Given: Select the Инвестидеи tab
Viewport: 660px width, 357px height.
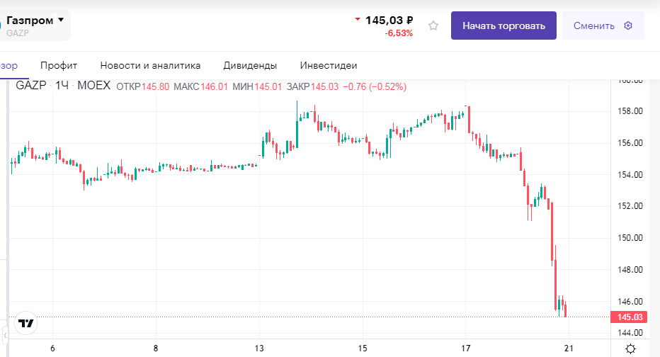Looking at the screenshot, I should pos(329,65).
